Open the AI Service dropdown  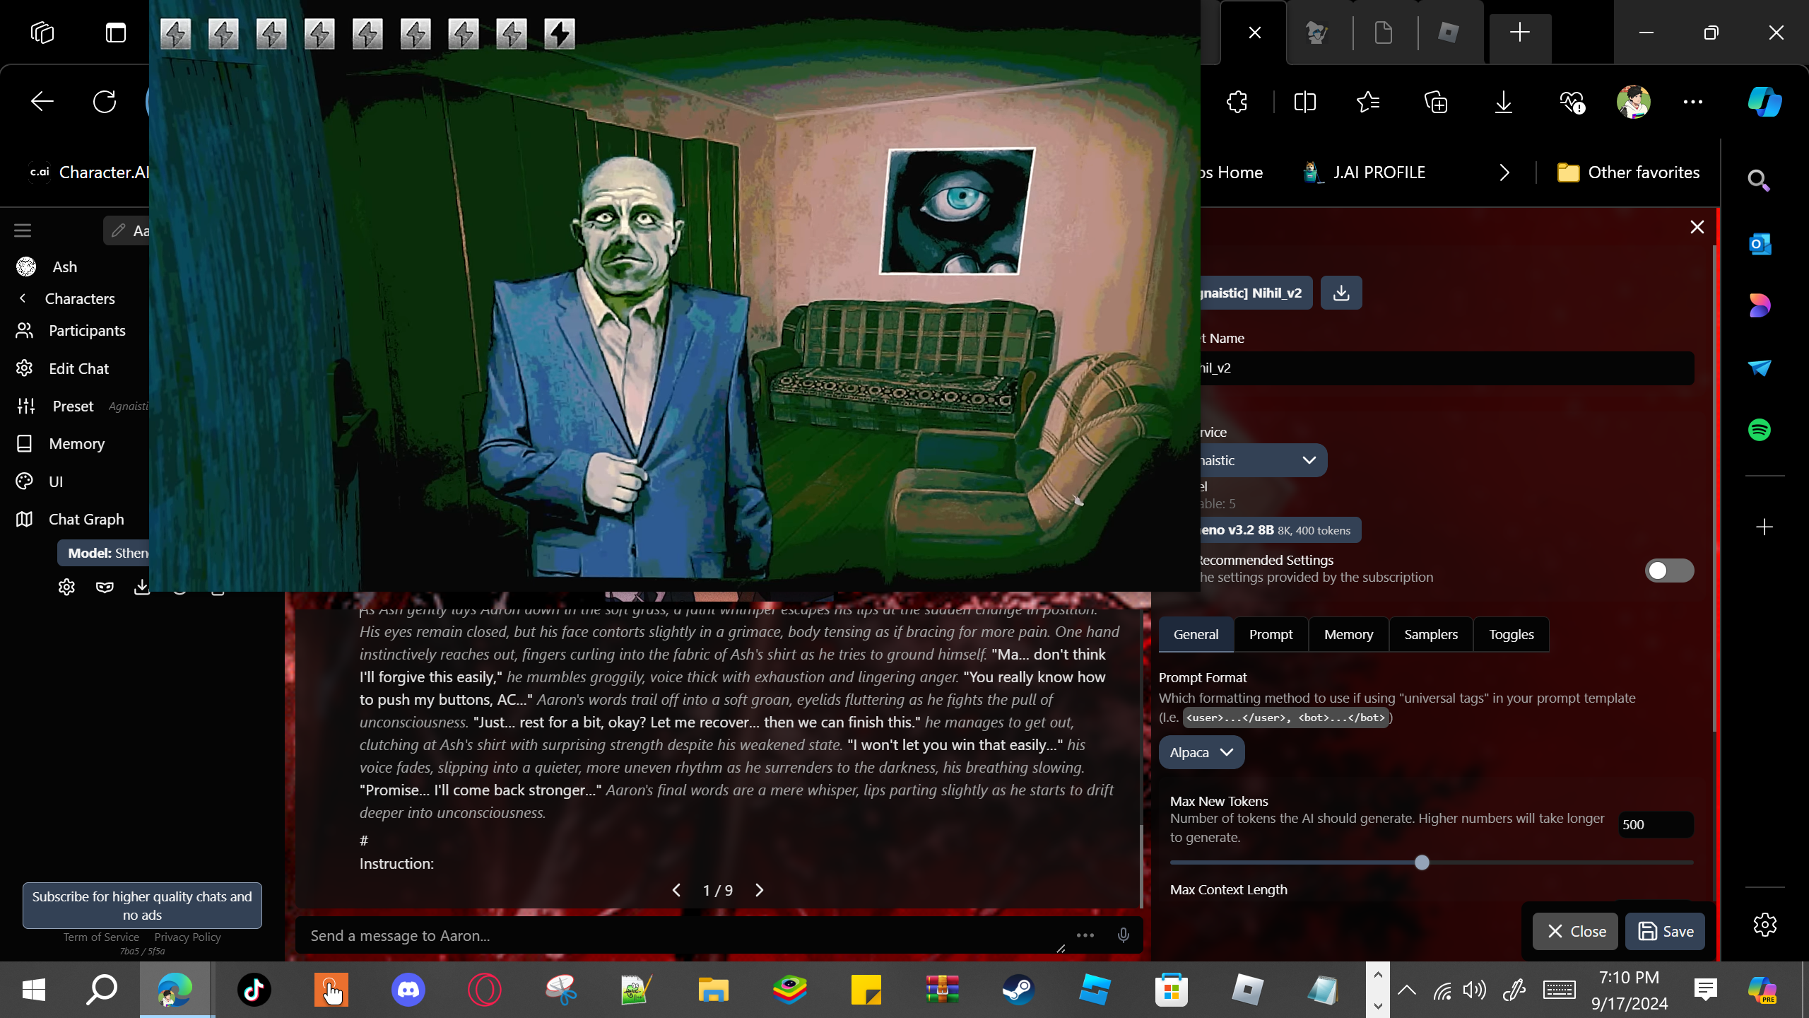[x=1258, y=460]
